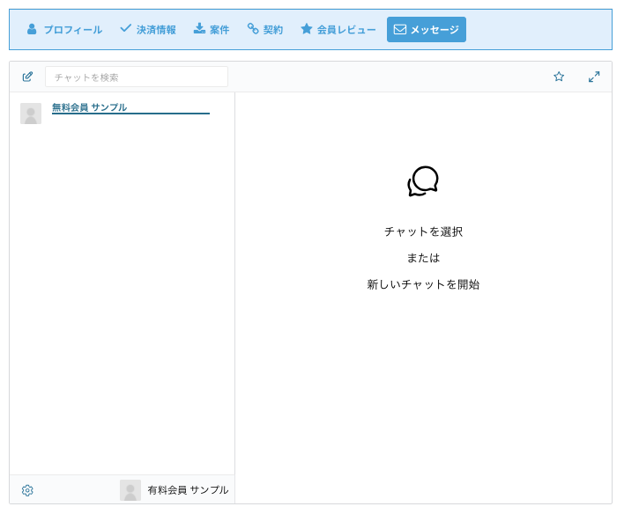Click the person icon beside プロフィール
Viewport: 624px width, 514px height.
[32, 29]
